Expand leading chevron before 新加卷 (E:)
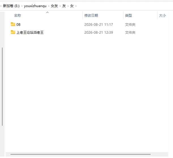 click(1, 6)
